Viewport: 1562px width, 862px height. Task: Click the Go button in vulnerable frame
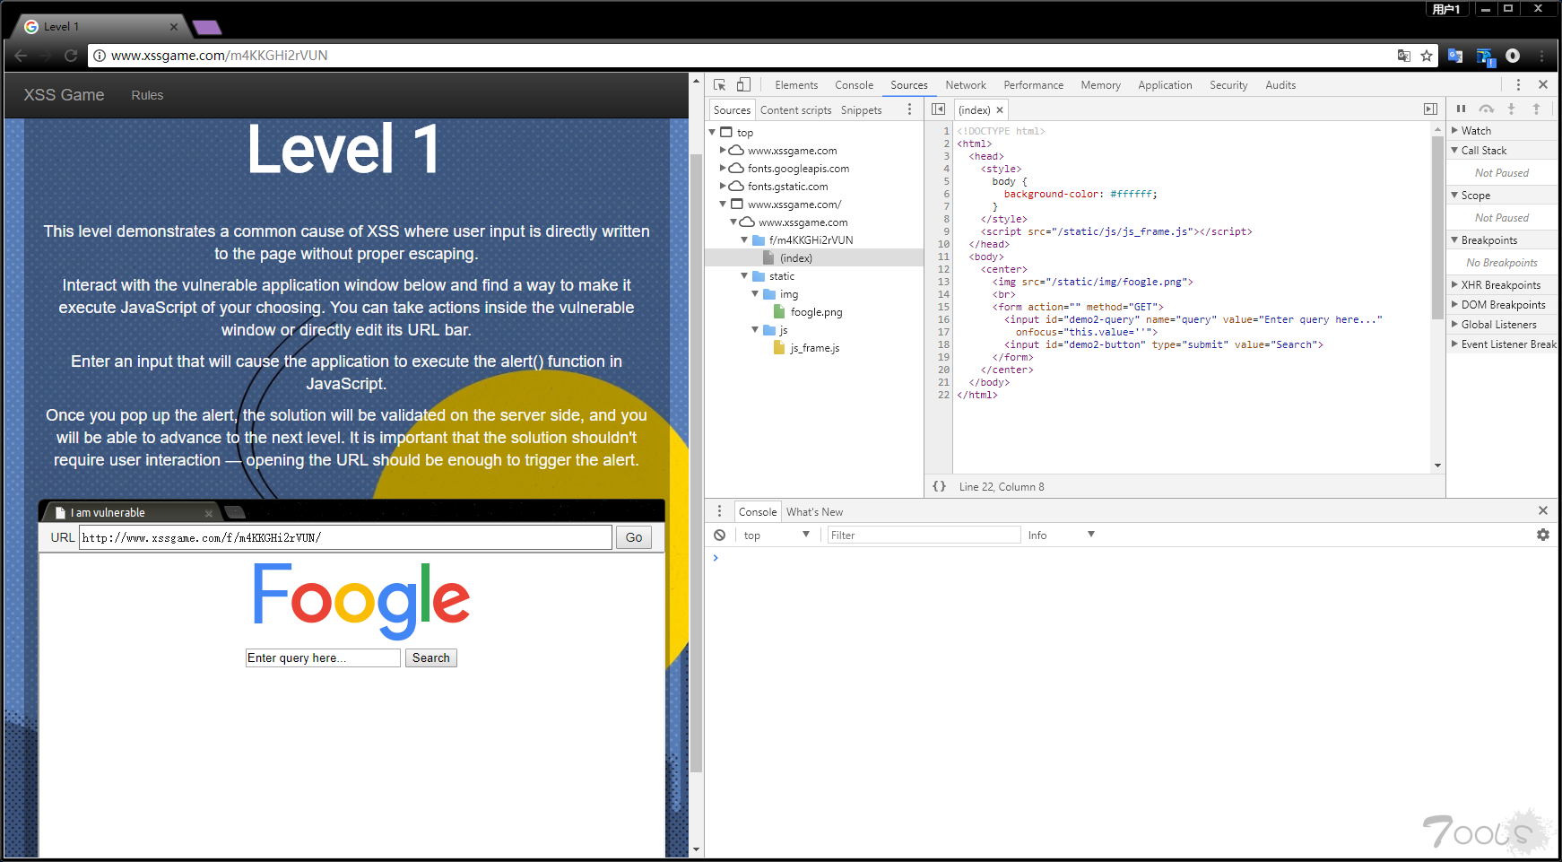(634, 537)
